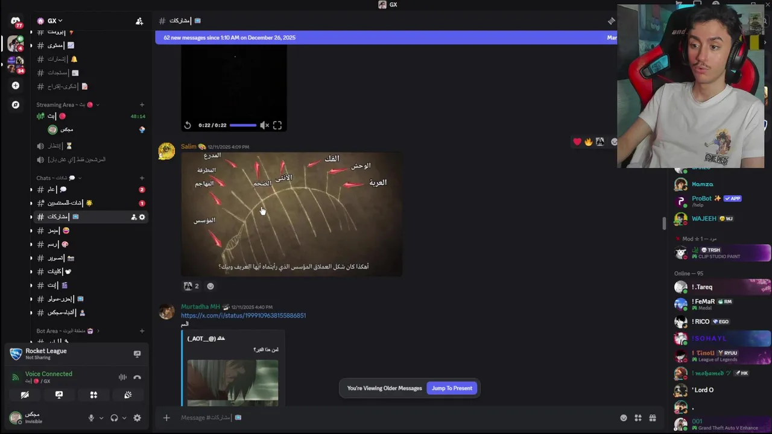Open the رسم channel
The image size is (772, 434).
click(x=89, y=244)
